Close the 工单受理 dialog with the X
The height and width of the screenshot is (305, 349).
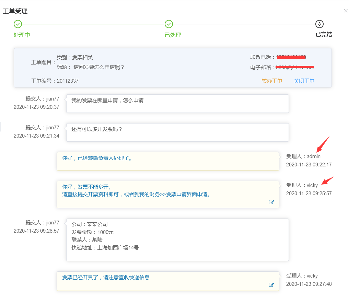[346, 11]
